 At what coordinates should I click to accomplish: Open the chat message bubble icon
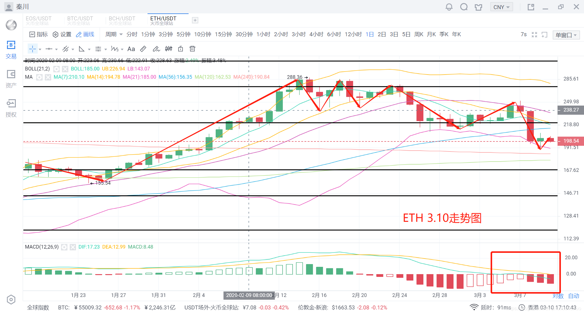464,7
